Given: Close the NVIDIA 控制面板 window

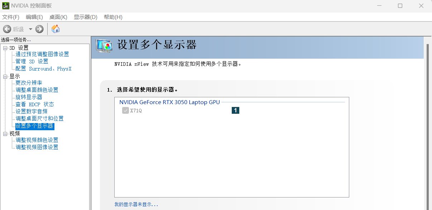Looking at the screenshot, I should pos(421,6).
